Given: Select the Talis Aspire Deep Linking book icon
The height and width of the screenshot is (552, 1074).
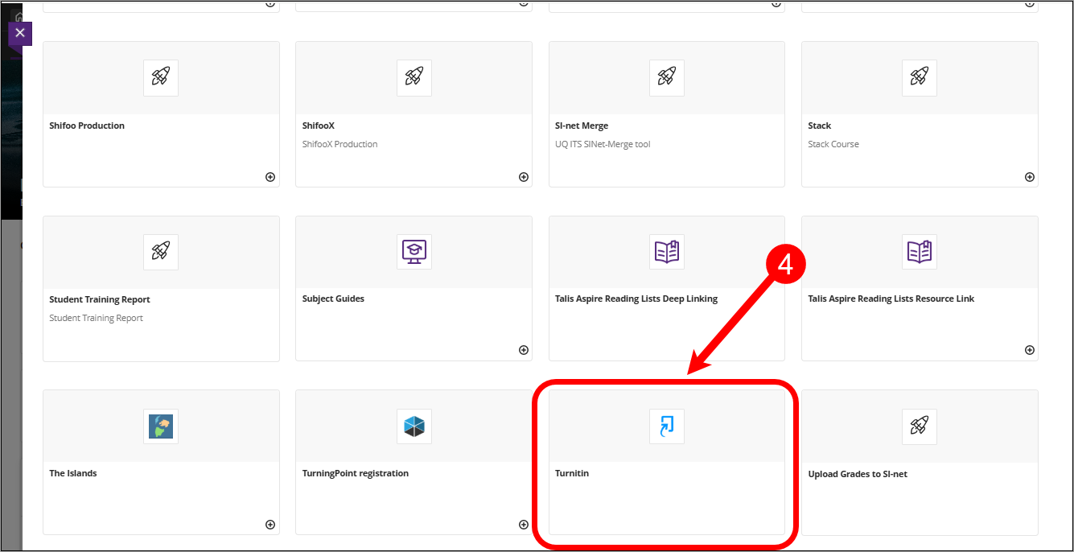Looking at the screenshot, I should pyautogui.click(x=666, y=251).
